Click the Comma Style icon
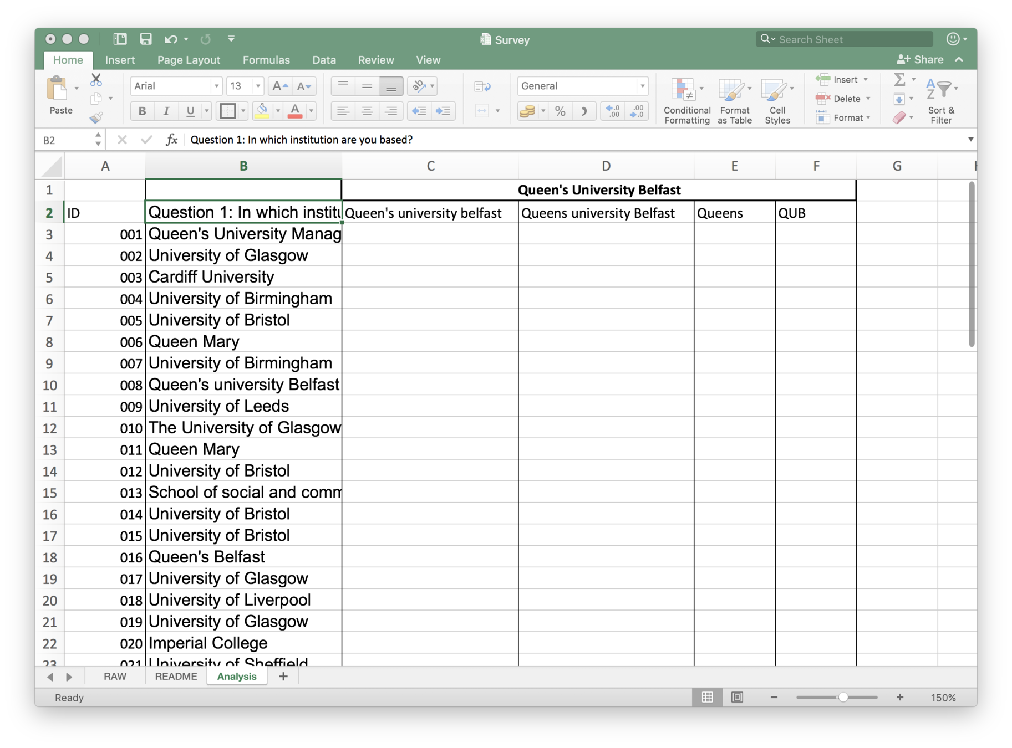This screenshot has height=748, width=1012. click(584, 111)
